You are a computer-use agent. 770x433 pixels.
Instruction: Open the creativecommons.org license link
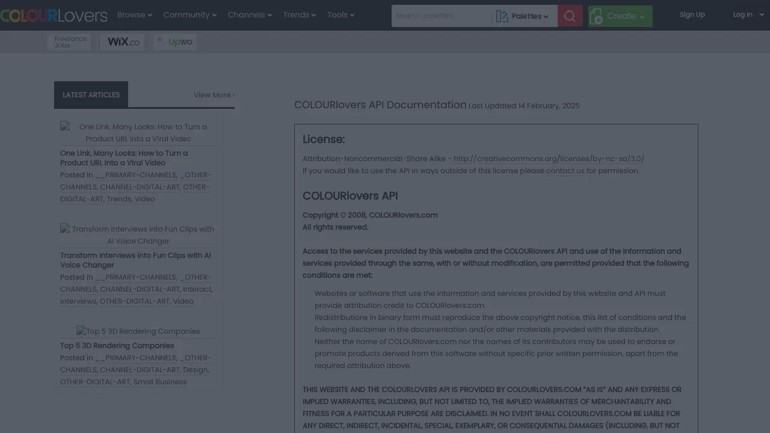point(549,159)
